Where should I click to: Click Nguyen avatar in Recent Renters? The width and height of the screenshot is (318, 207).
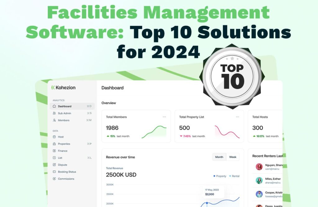(x=259, y=167)
